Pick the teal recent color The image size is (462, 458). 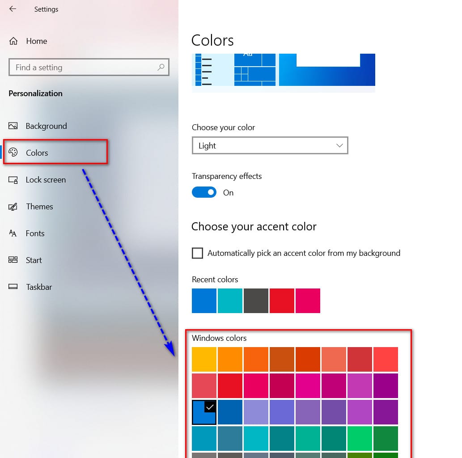(230, 301)
